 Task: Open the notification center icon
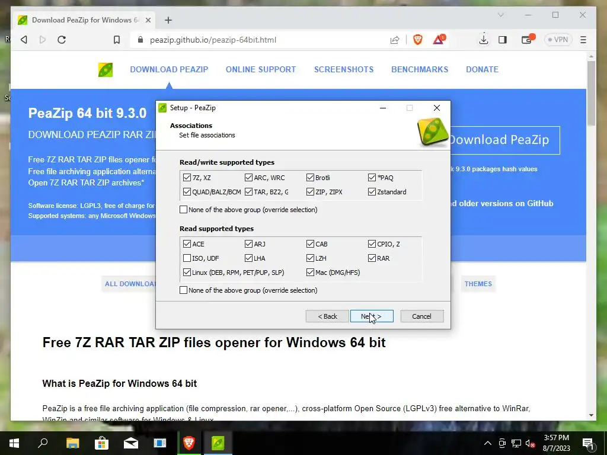pyautogui.click(x=588, y=443)
